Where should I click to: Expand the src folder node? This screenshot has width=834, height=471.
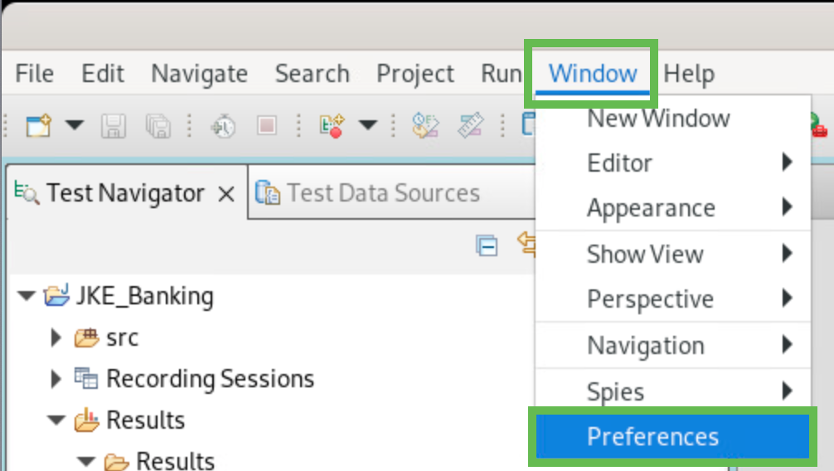click(x=56, y=337)
